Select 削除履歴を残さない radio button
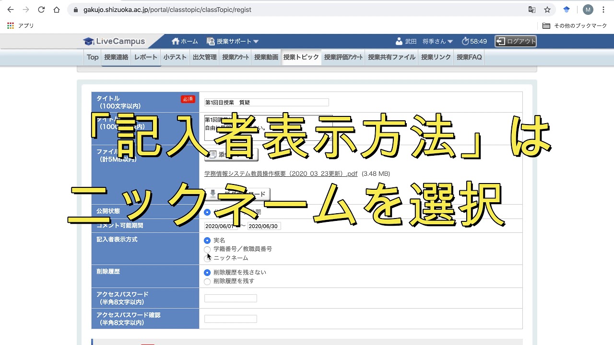The image size is (614, 345). (207, 272)
